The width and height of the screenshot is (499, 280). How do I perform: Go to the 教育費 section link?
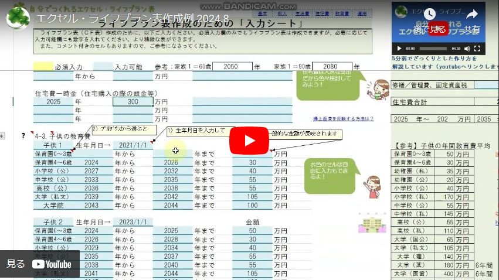pyautogui.click(x=342, y=13)
